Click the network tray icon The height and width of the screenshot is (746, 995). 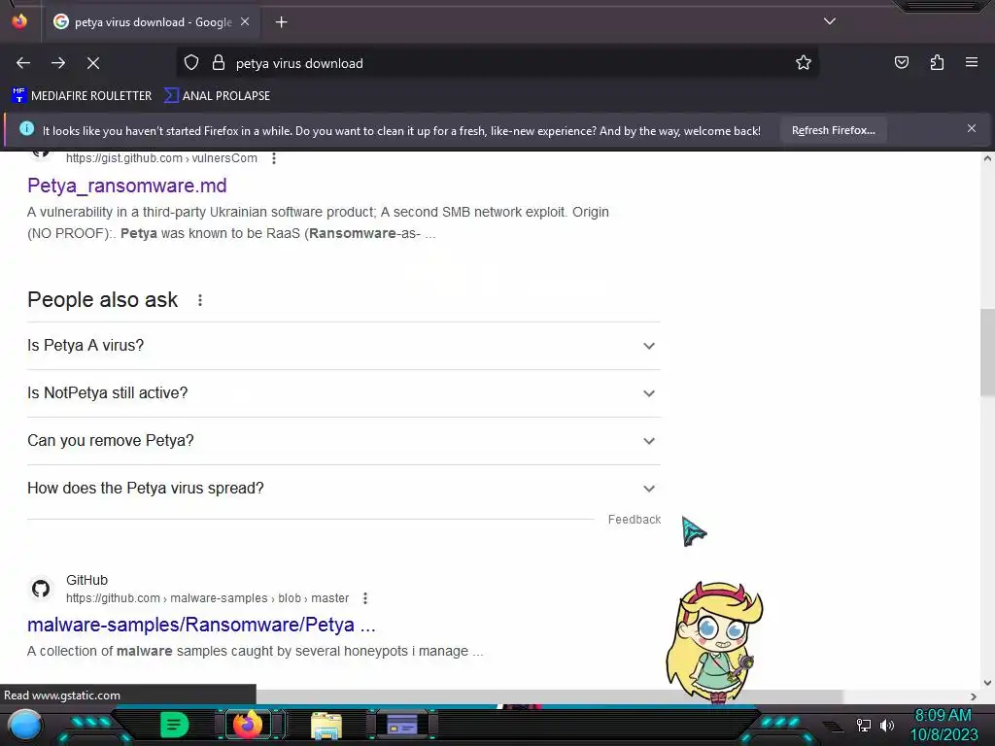(x=864, y=725)
